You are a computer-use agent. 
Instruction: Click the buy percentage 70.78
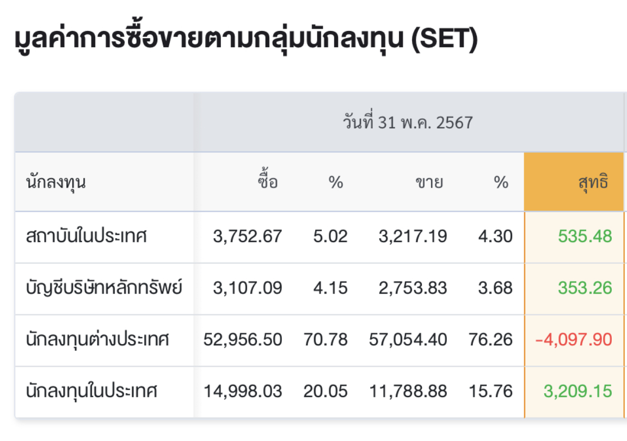[325, 339]
